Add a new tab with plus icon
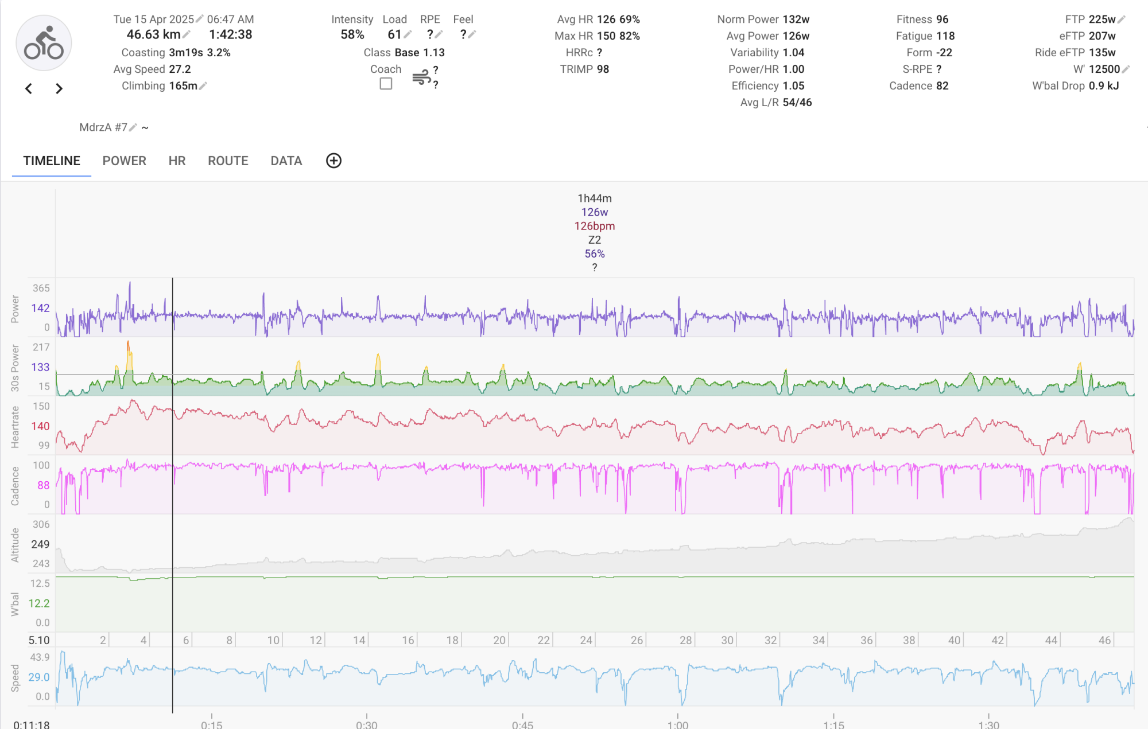Image resolution: width=1148 pixels, height=729 pixels. pyautogui.click(x=333, y=161)
